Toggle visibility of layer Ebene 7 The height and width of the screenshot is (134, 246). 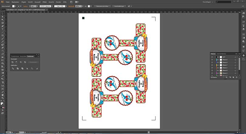coord(212,65)
